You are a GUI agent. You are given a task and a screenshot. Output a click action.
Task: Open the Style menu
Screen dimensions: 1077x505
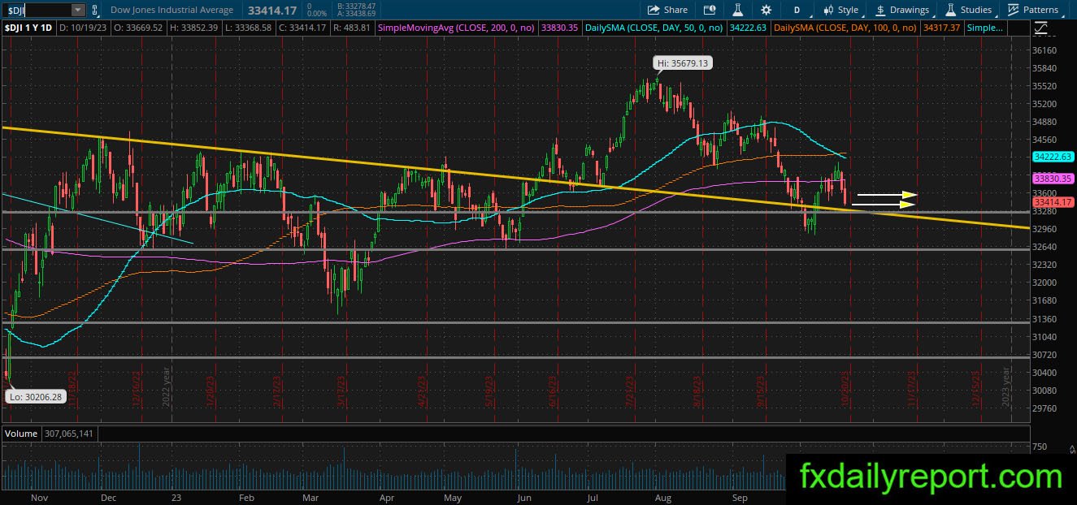[x=841, y=10]
